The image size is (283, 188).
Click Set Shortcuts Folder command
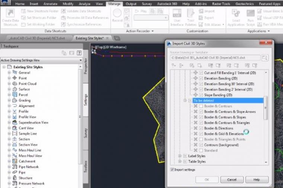point(39,17)
